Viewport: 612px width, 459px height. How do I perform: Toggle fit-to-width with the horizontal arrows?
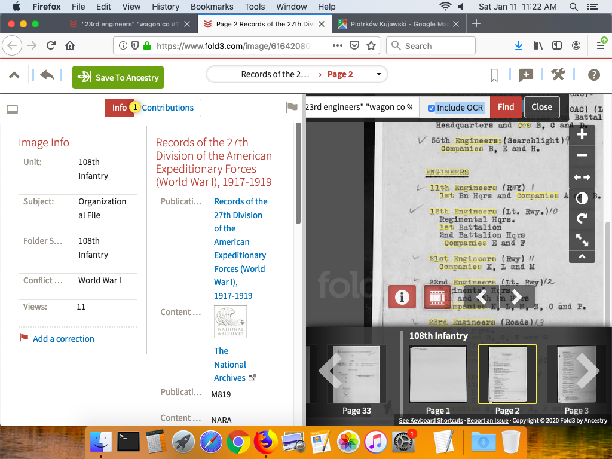(582, 177)
